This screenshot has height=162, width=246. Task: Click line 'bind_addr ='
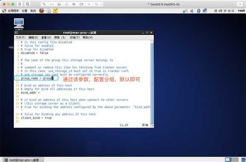pos(30,93)
